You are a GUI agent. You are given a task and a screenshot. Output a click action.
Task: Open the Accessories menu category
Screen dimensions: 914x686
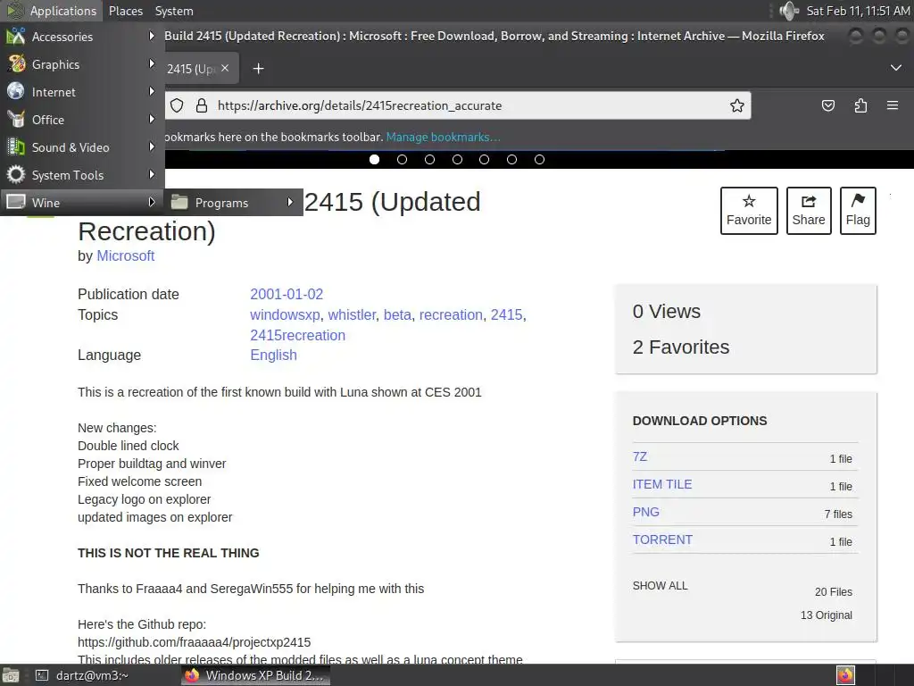(82, 36)
